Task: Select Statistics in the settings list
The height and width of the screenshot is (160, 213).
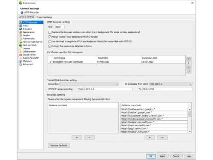Action: (27, 61)
